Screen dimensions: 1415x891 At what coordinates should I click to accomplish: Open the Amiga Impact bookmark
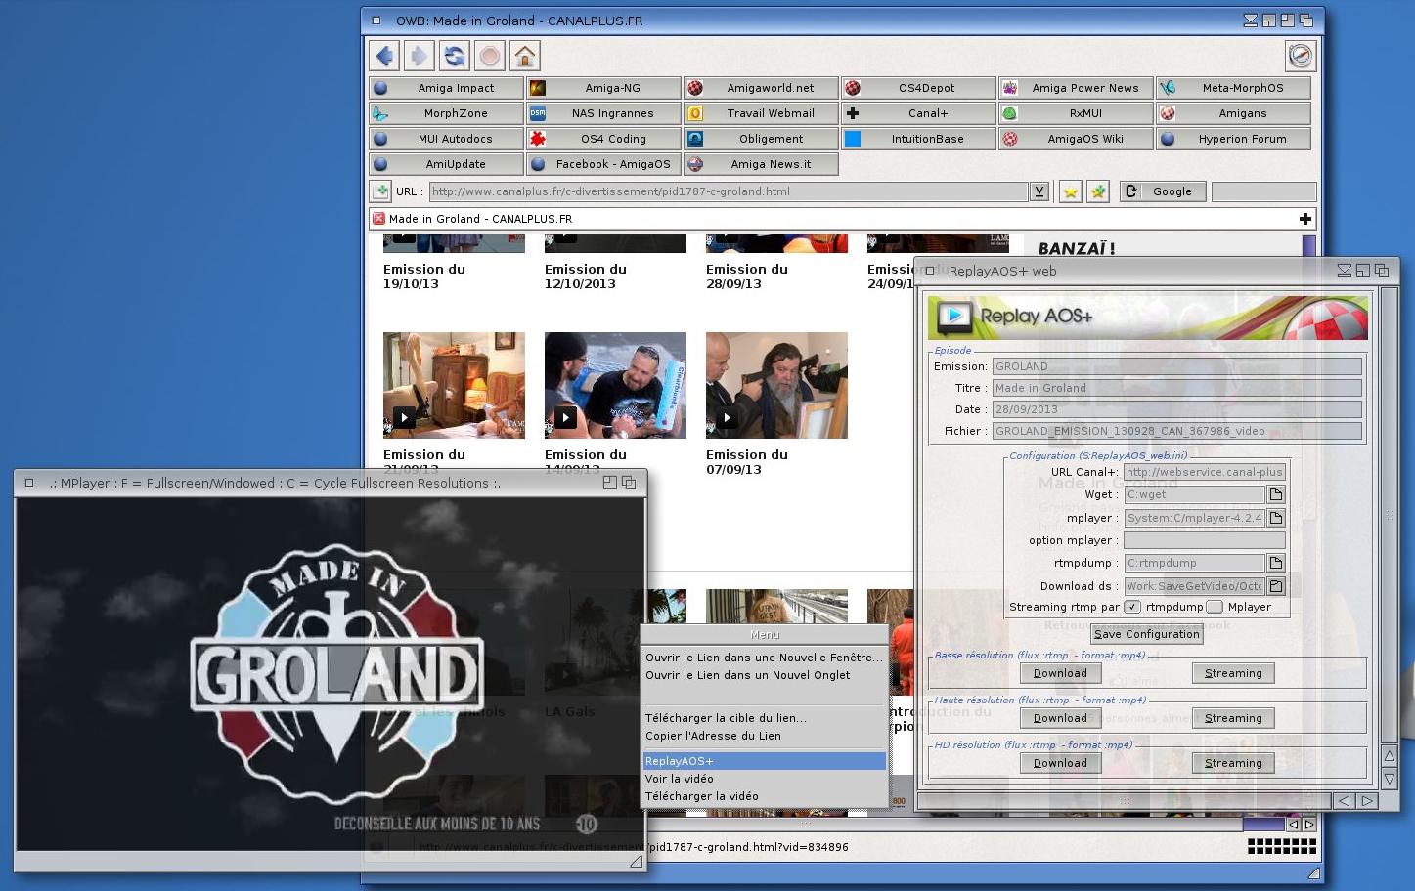point(447,88)
